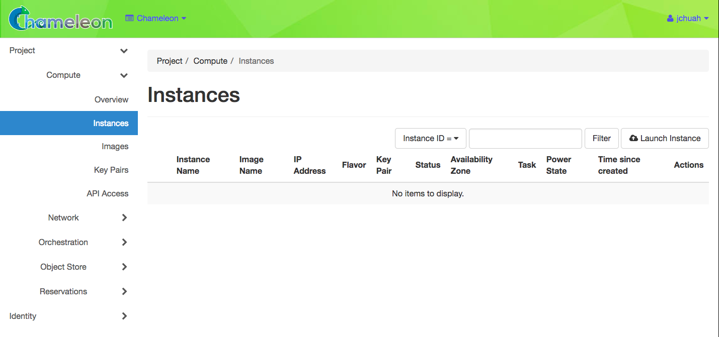
Task: Click the Instances breadcrumb text
Action: (x=256, y=61)
